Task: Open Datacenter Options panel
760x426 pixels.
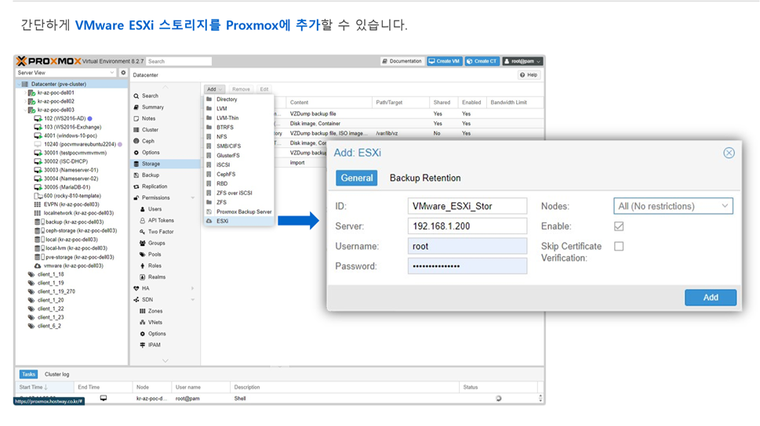Action: [x=147, y=153]
